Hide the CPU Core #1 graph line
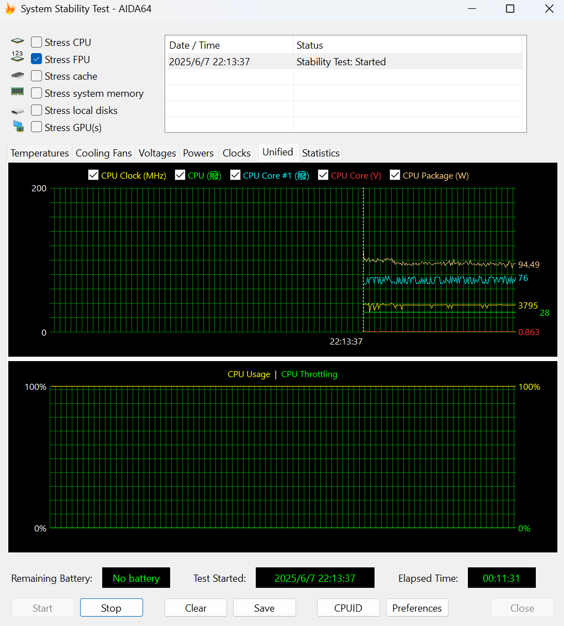The height and width of the screenshot is (626, 564). 235,175
